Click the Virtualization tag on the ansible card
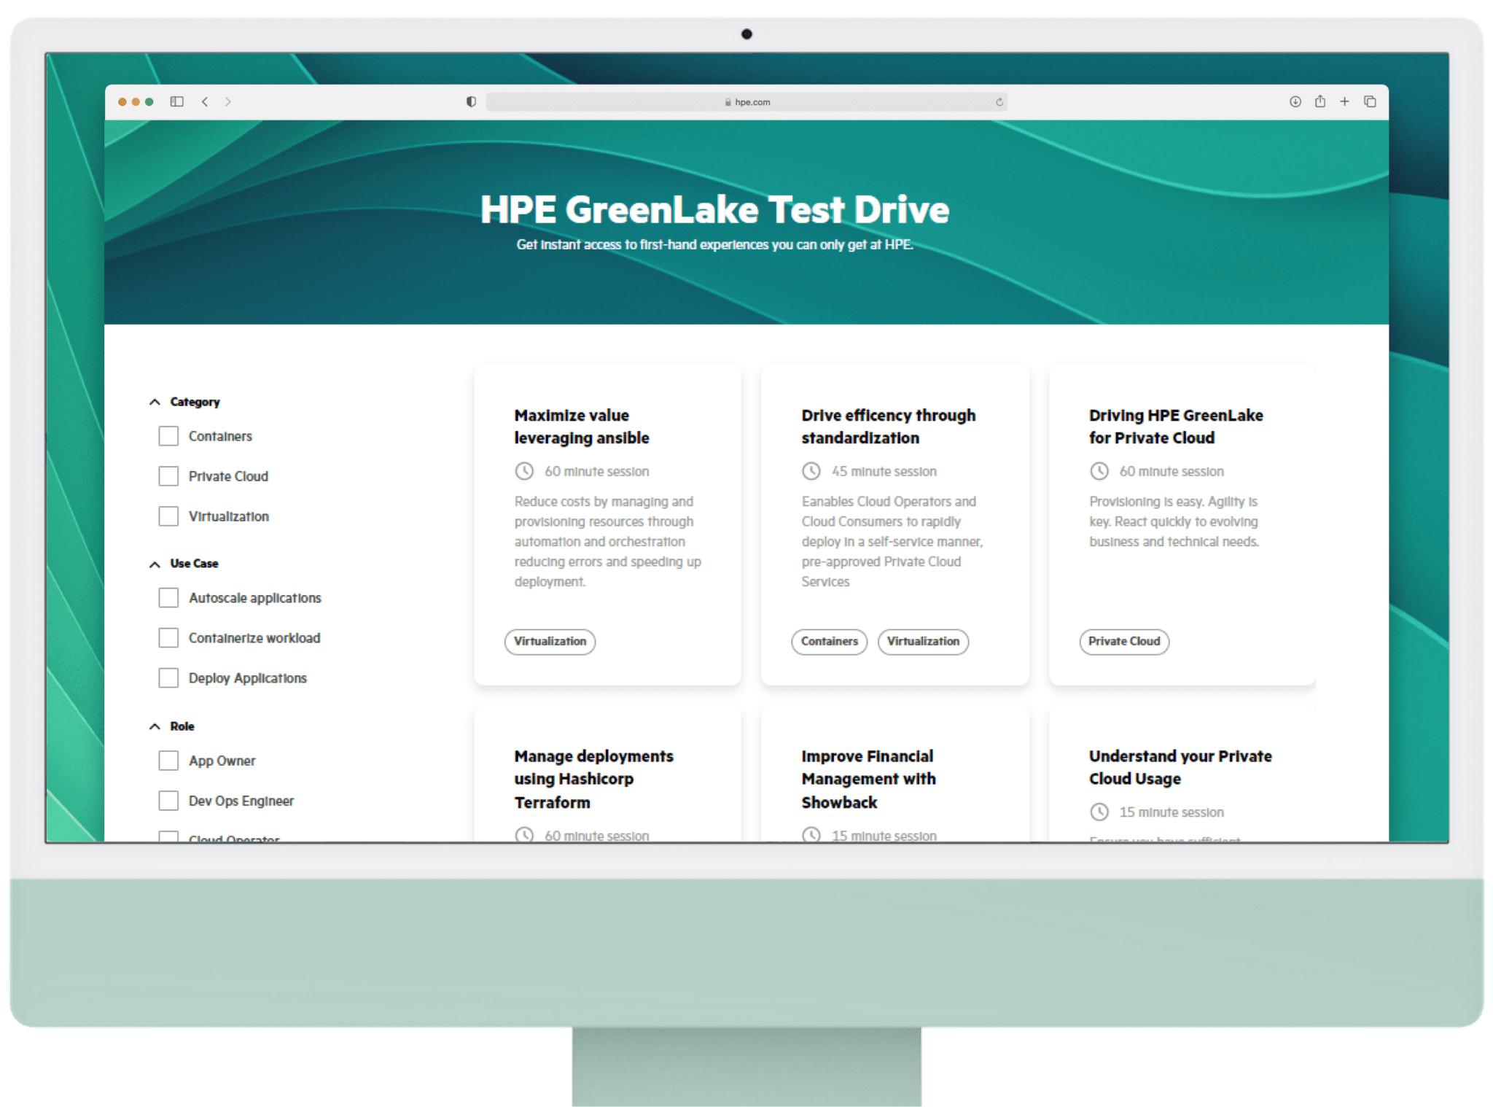The image size is (1493, 1107). 550,642
